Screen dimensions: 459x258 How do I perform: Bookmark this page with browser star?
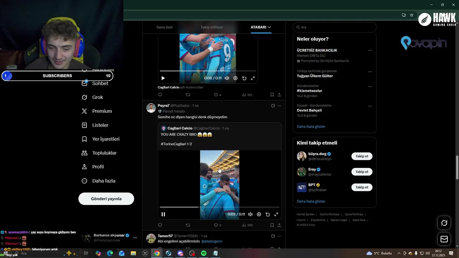click(x=412, y=15)
